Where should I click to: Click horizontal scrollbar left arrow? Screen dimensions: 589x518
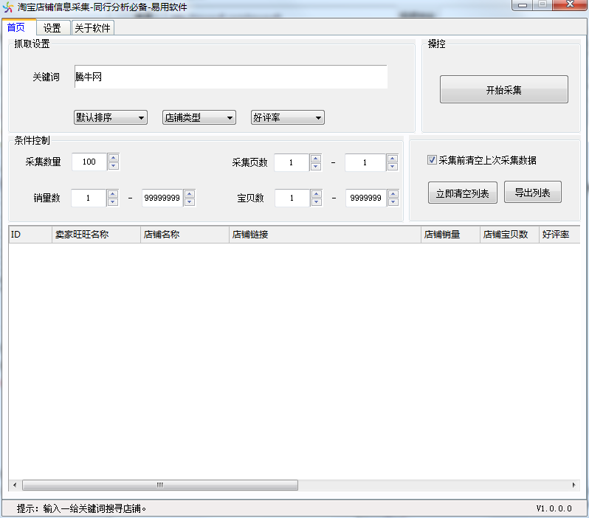point(15,485)
